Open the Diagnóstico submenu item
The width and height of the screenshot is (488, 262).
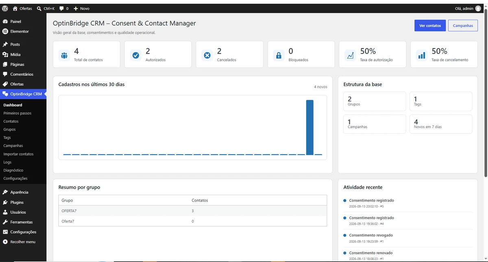point(13,170)
